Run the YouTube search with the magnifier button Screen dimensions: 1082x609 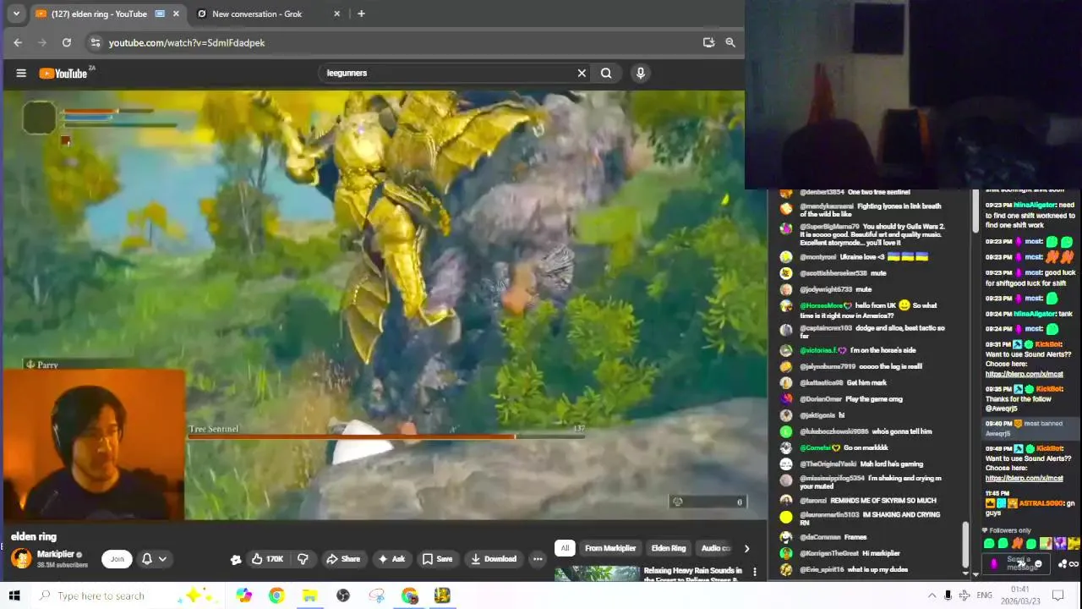606,73
